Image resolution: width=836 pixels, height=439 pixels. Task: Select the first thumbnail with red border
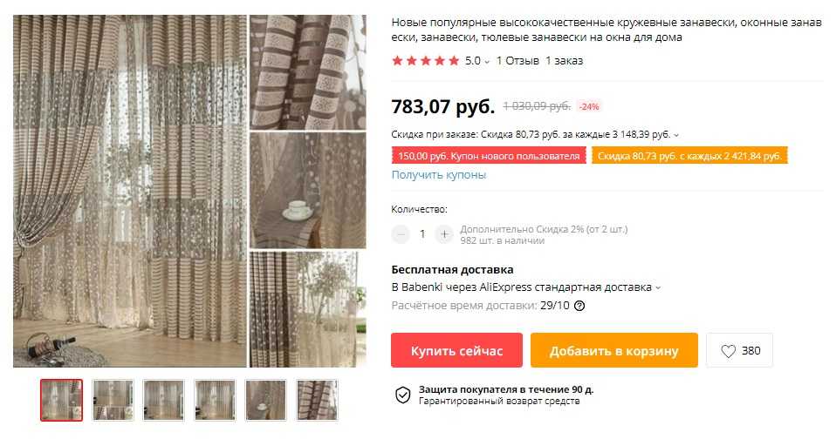[61, 400]
